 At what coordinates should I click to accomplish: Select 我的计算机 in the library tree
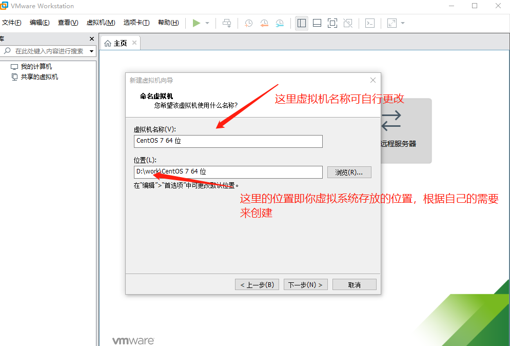tap(36, 67)
